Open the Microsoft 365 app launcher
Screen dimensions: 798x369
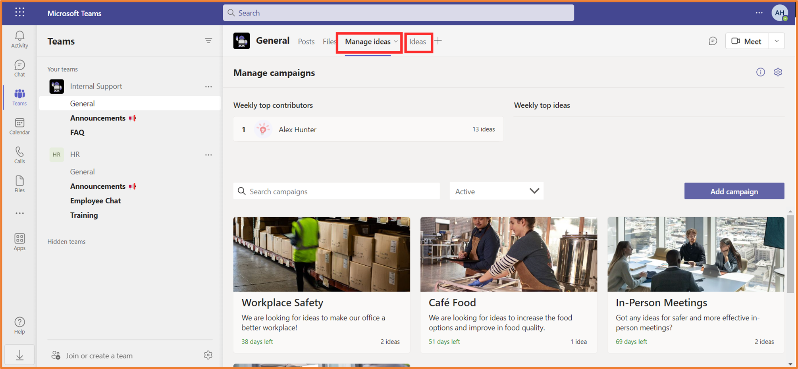pyautogui.click(x=19, y=12)
